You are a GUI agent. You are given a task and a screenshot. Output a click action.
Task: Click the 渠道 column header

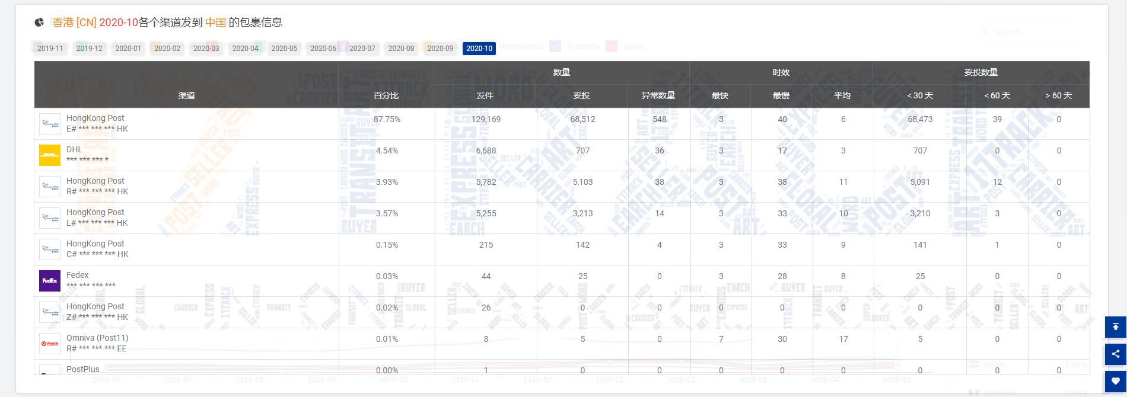click(x=186, y=95)
